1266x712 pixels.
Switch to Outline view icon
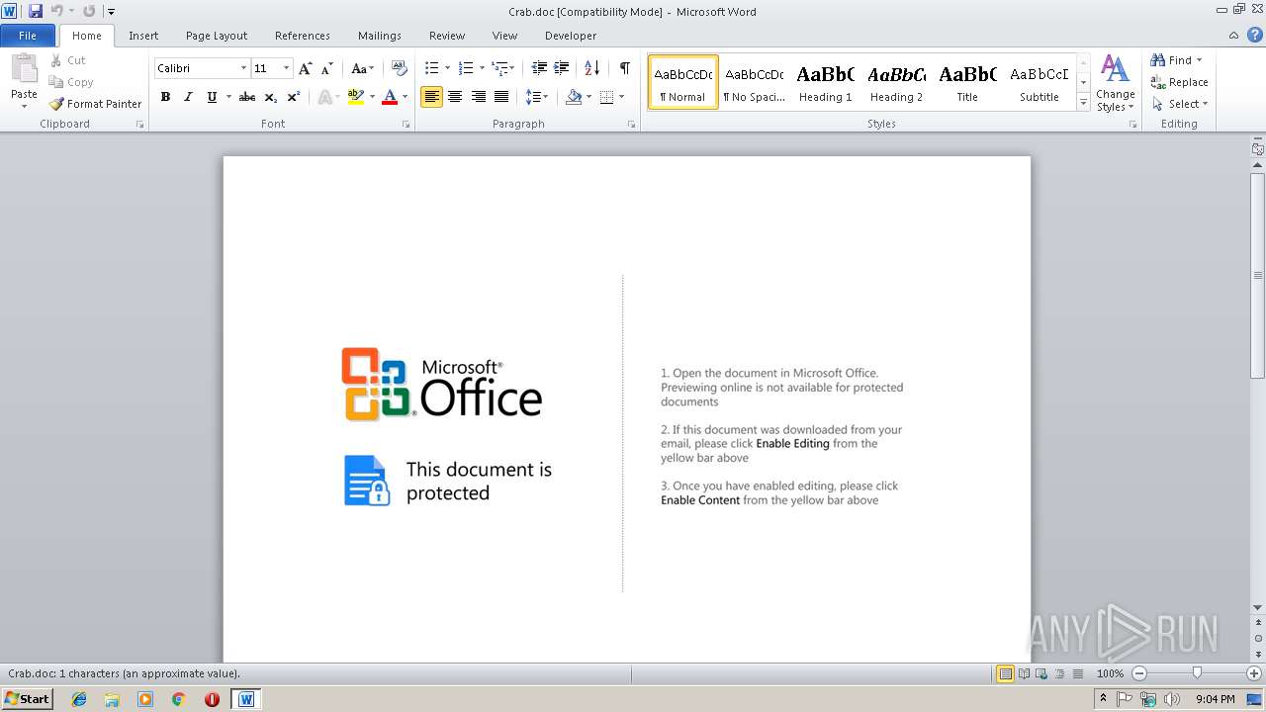click(x=1059, y=673)
